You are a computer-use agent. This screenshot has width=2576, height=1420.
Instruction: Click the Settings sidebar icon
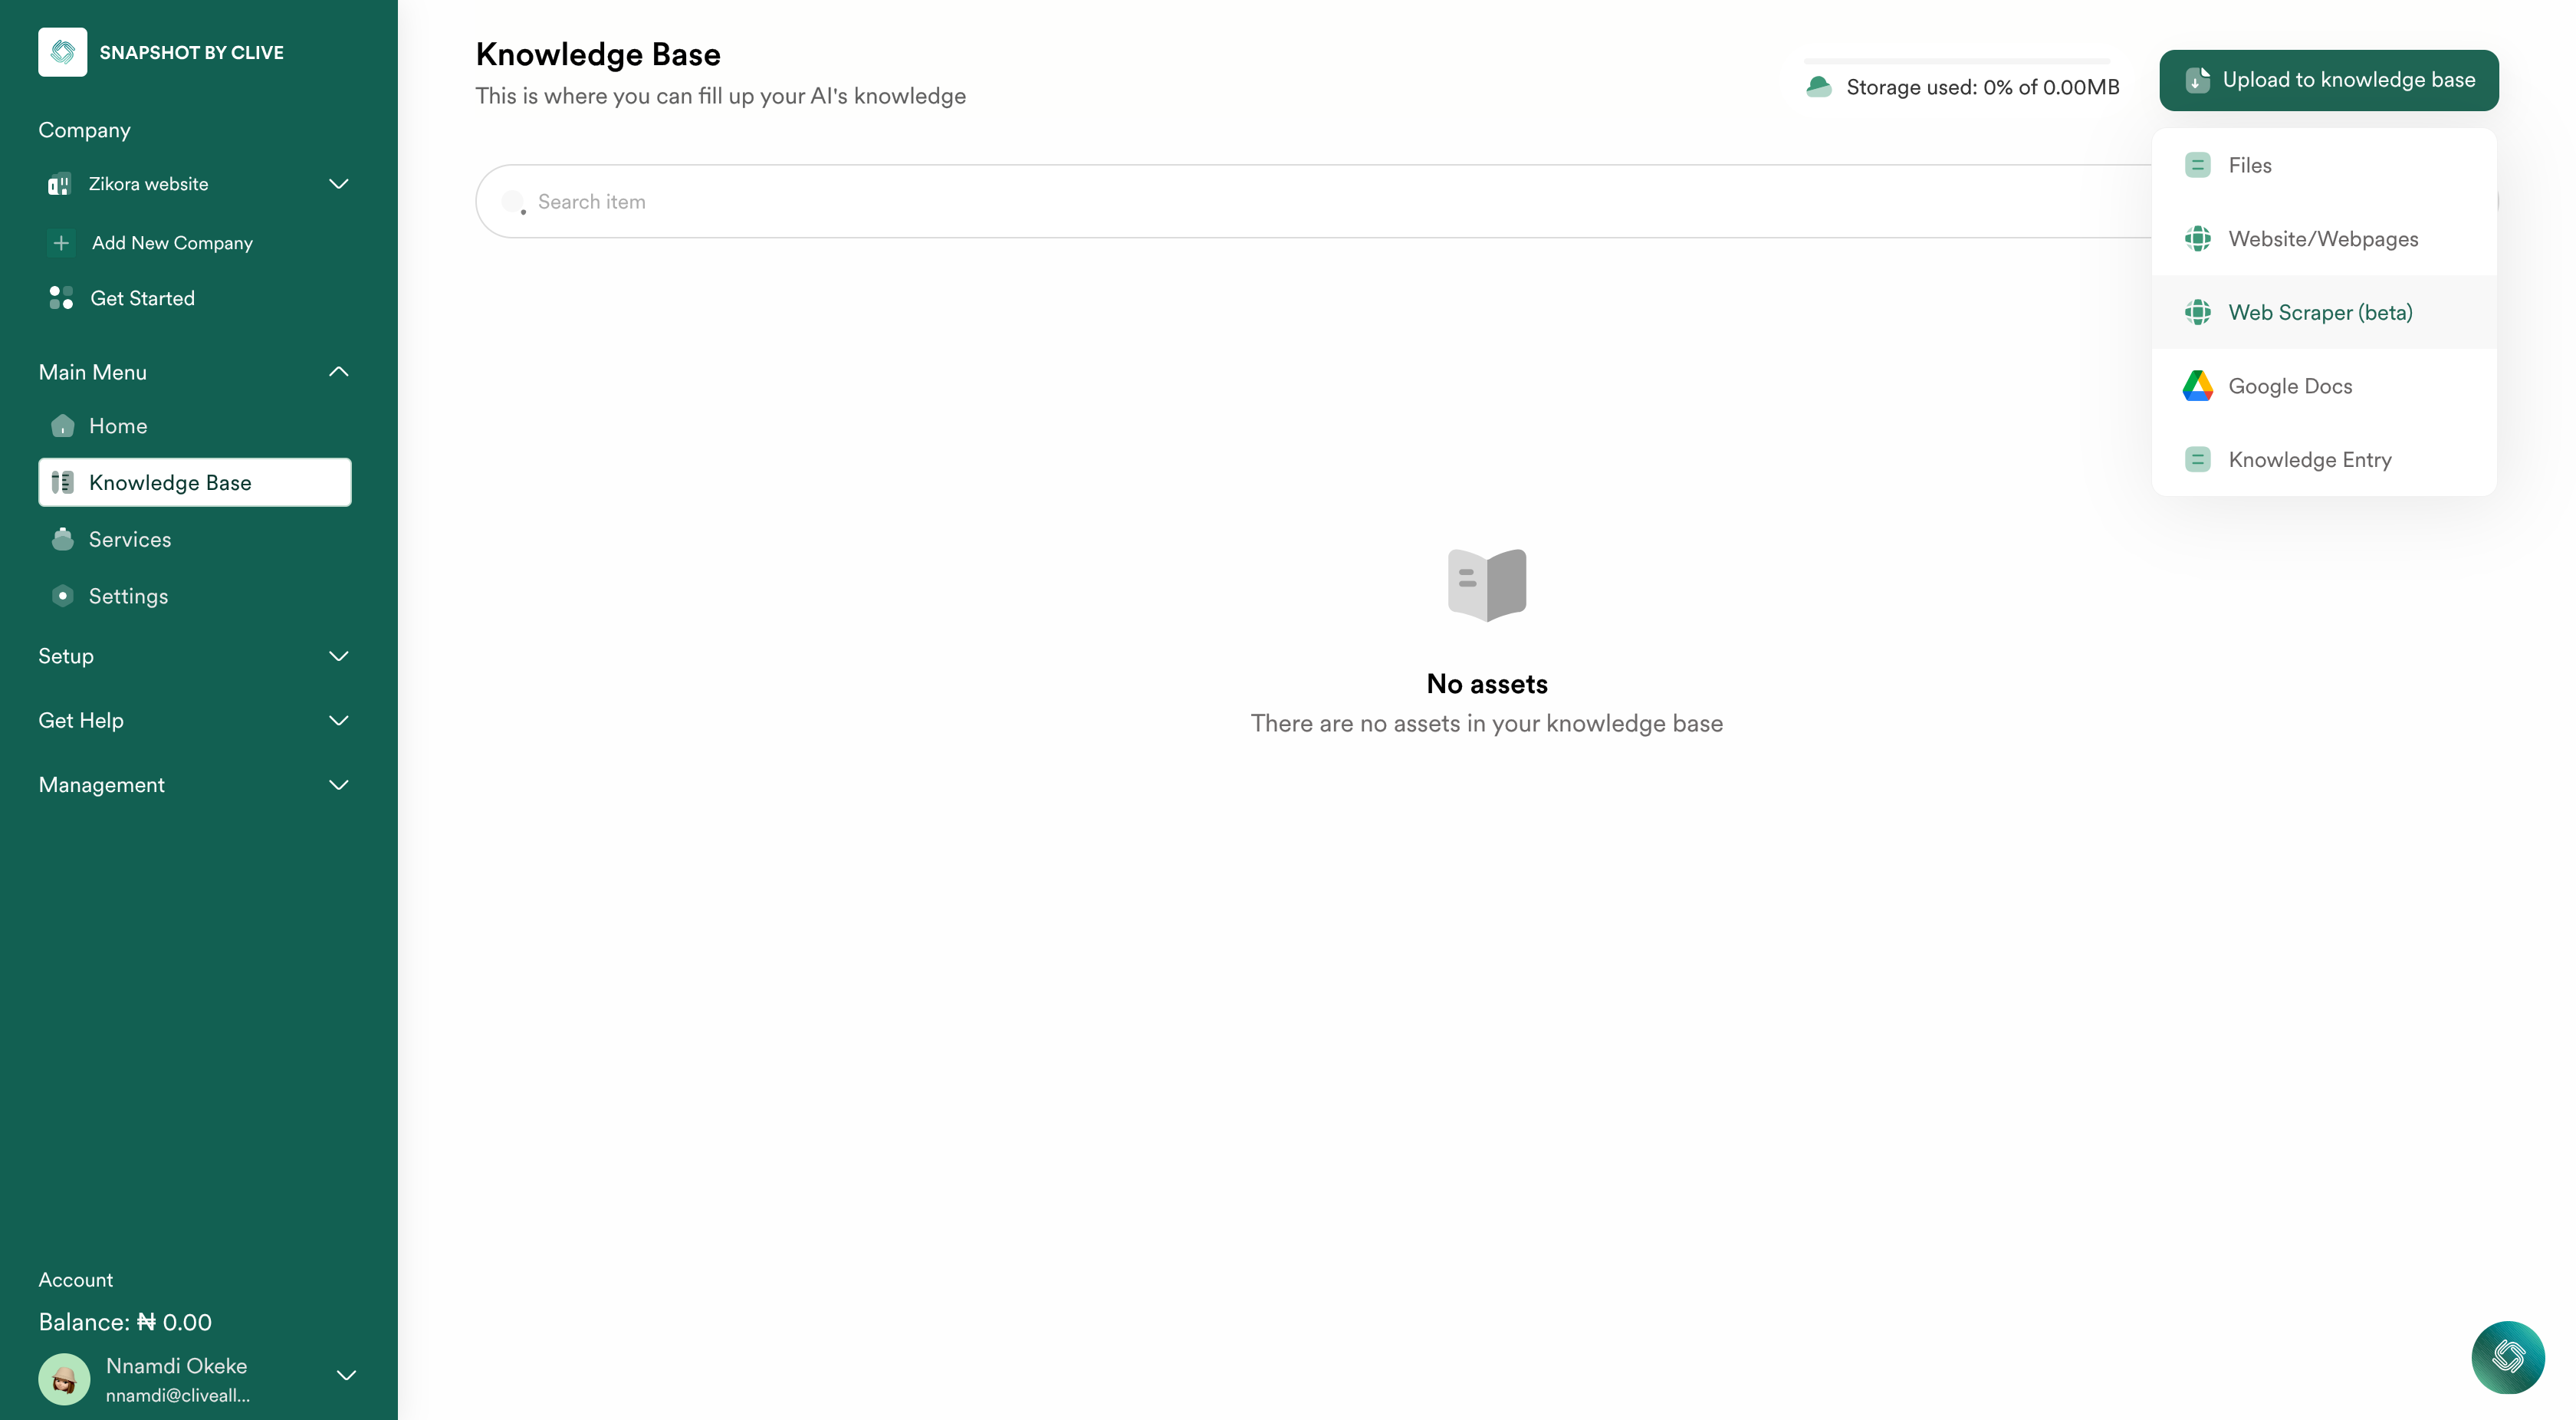click(x=63, y=594)
